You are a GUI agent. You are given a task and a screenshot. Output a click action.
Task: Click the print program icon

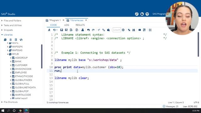(83, 30)
